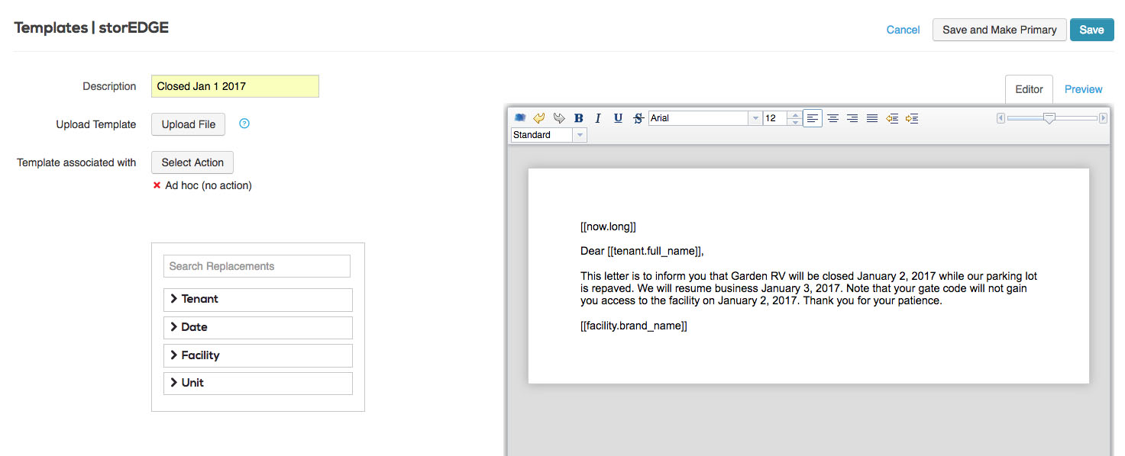1125x456 pixels.
Task: Click the Cancel link
Action: (903, 30)
